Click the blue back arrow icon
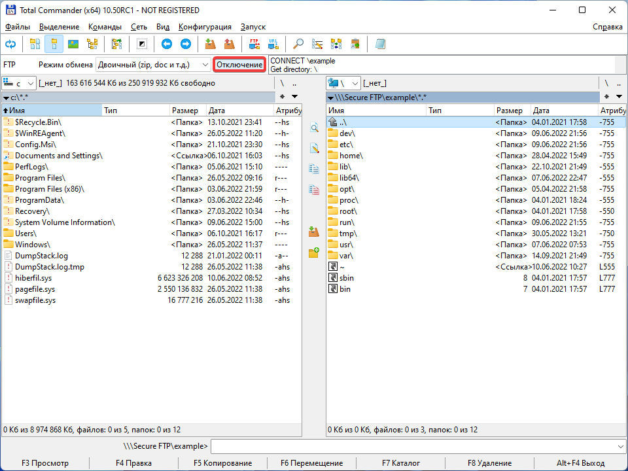Viewport: 628px width, 471px height. click(x=167, y=44)
